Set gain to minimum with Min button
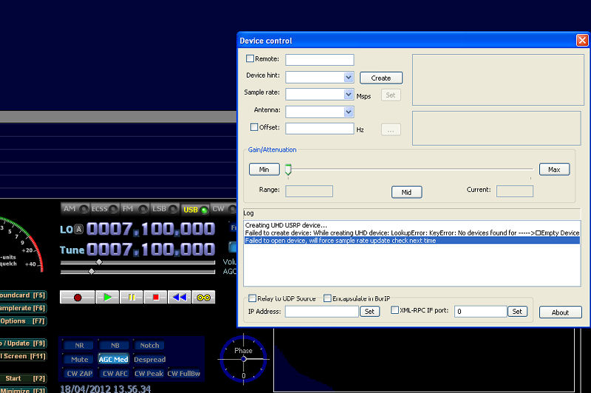Screen dimensions: 591x393 (264, 170)
